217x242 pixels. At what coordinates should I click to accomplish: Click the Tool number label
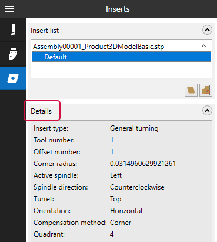pyautogui.click(x=54, y=140)
